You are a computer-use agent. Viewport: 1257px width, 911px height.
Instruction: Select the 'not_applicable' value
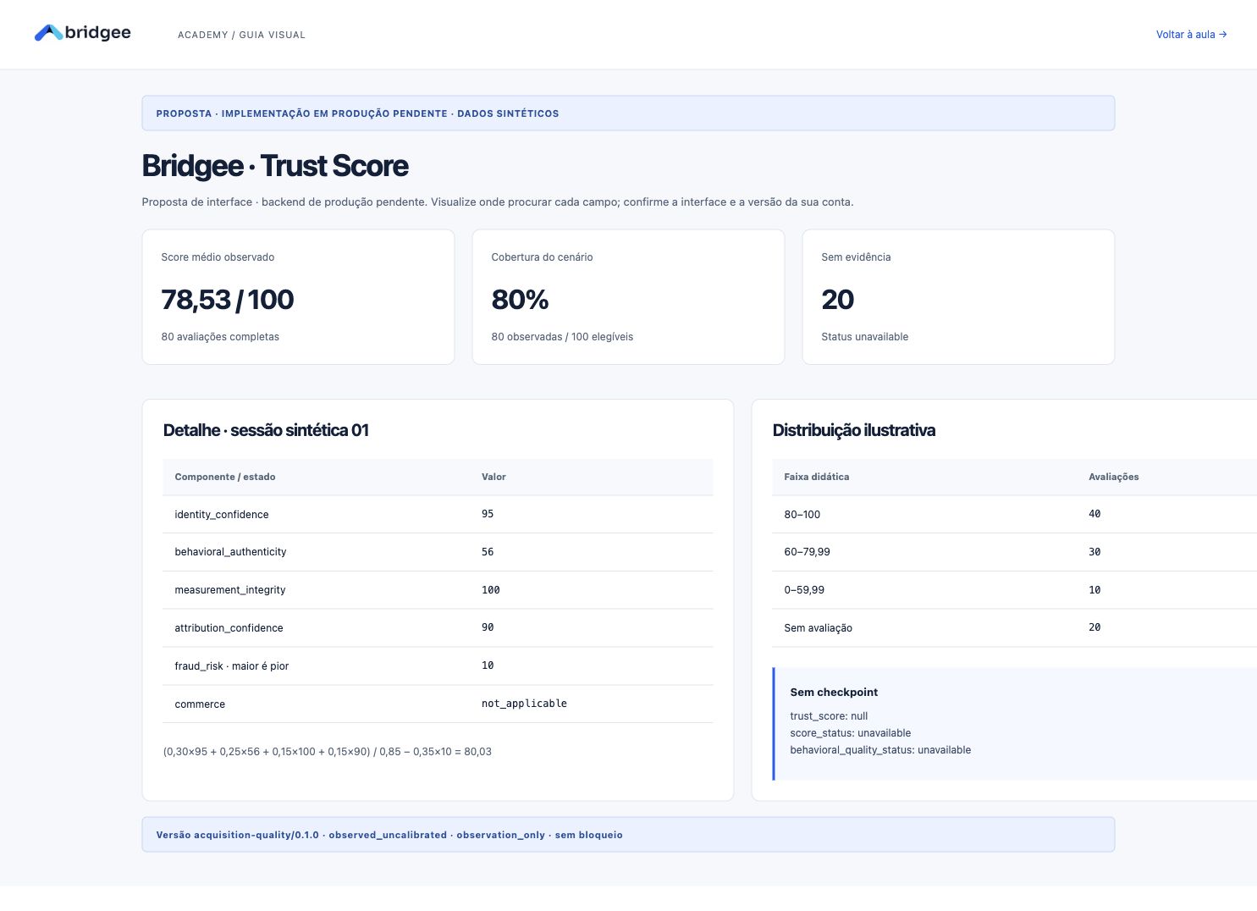point(524,704)
